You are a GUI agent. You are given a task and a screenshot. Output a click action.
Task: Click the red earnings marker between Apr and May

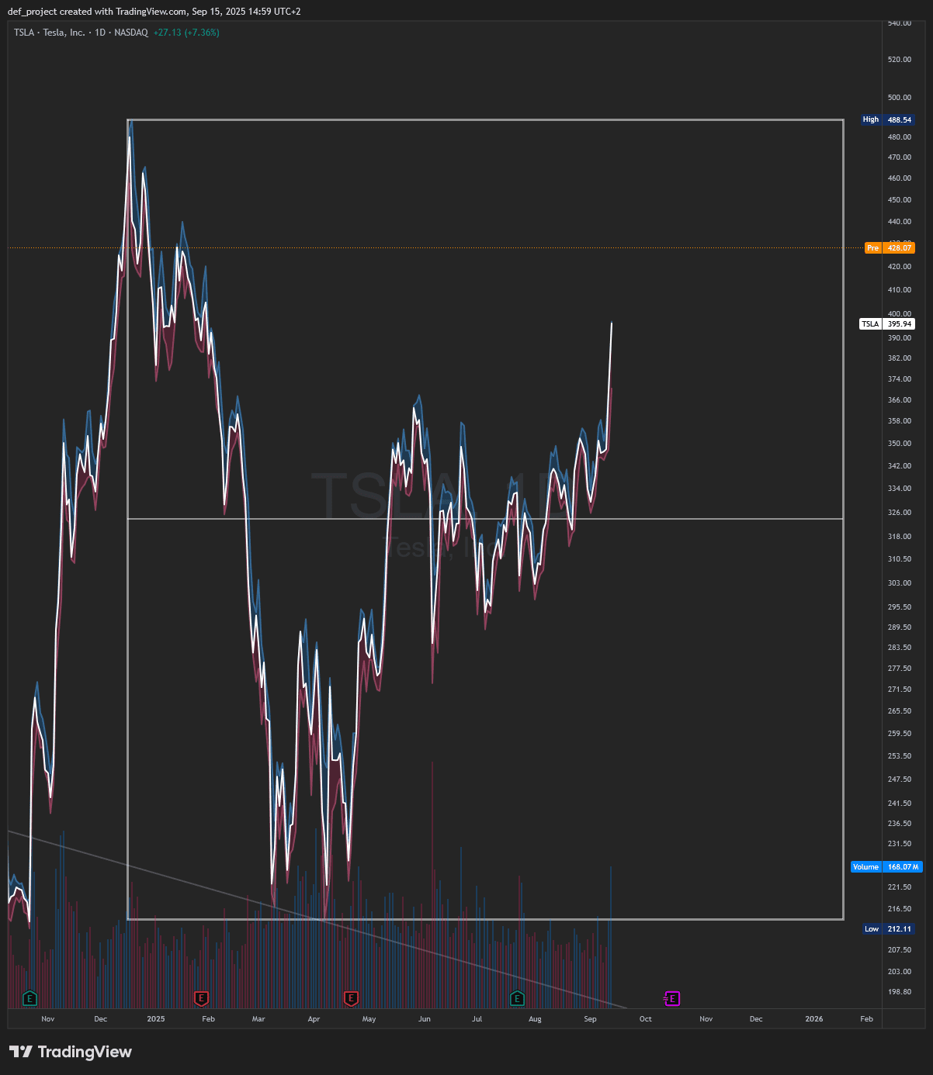pyautogui.click(x=351, y=998)
